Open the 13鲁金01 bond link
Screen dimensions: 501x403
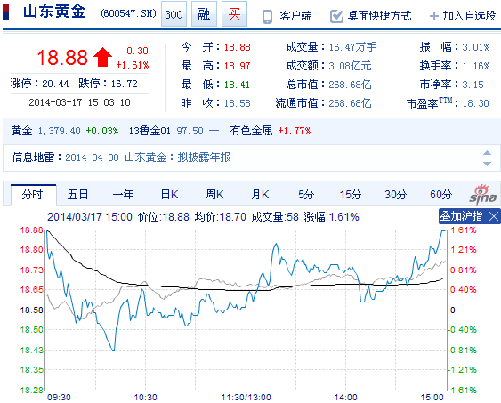point(149,131)
